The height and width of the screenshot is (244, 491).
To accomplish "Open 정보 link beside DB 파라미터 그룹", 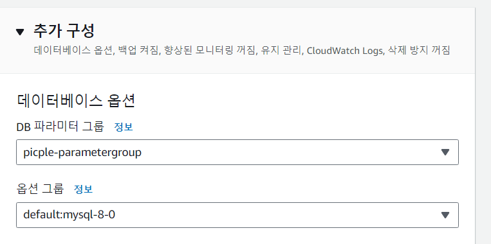I will (x=124, y=127).
